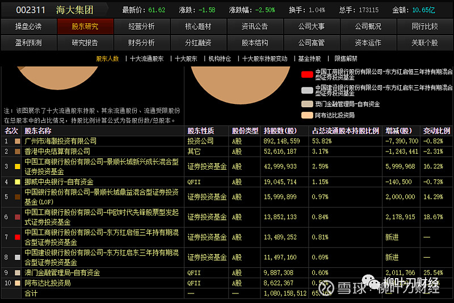
Task: Click stock name 海大集团
Action: (x=75, y=10)
